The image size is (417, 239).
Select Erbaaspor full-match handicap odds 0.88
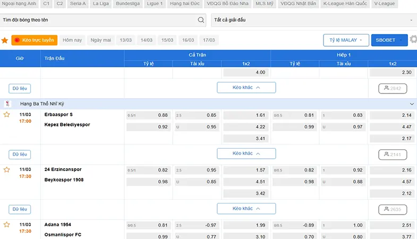pyautogui.click(x=148, y=115)
